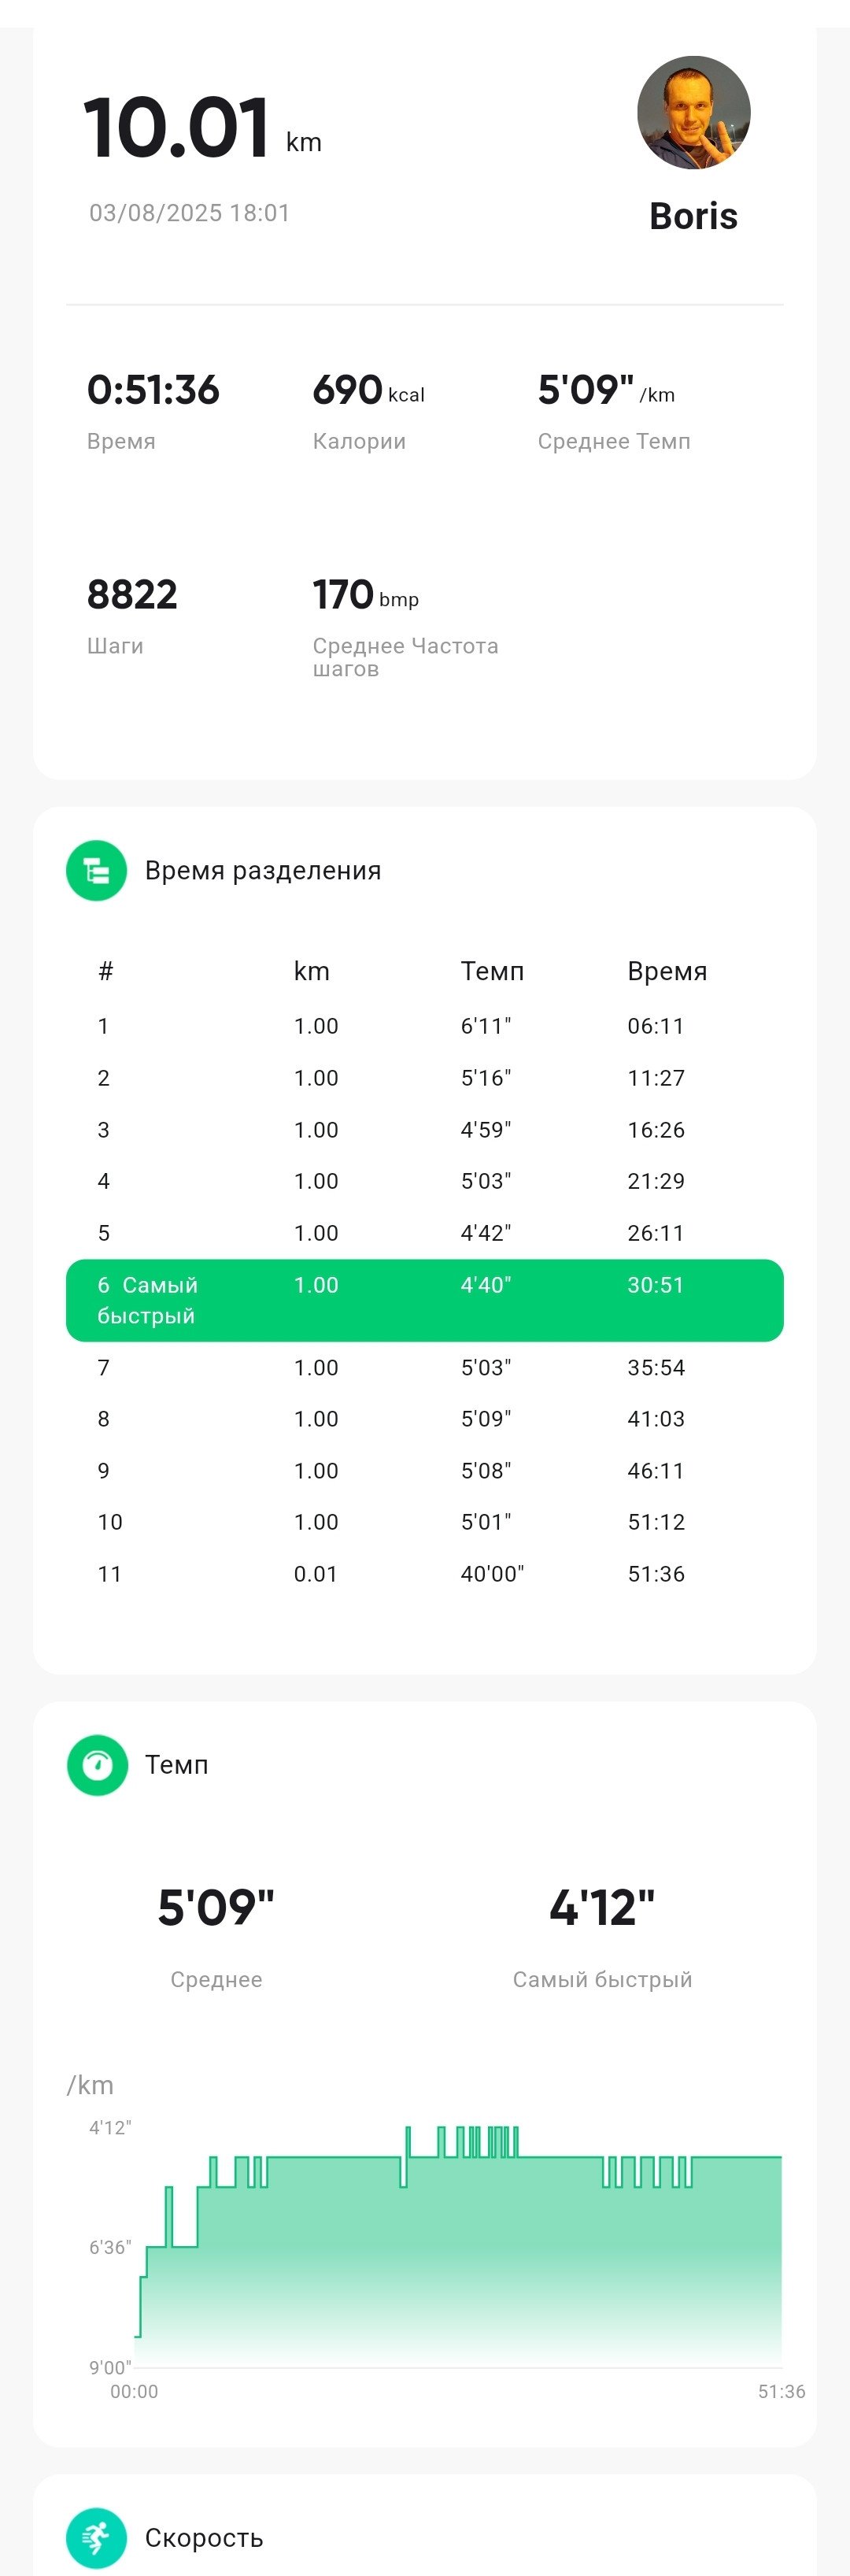Tap the Время column header
Viewport: 850px width, 2576px height.
click(667, 971)
